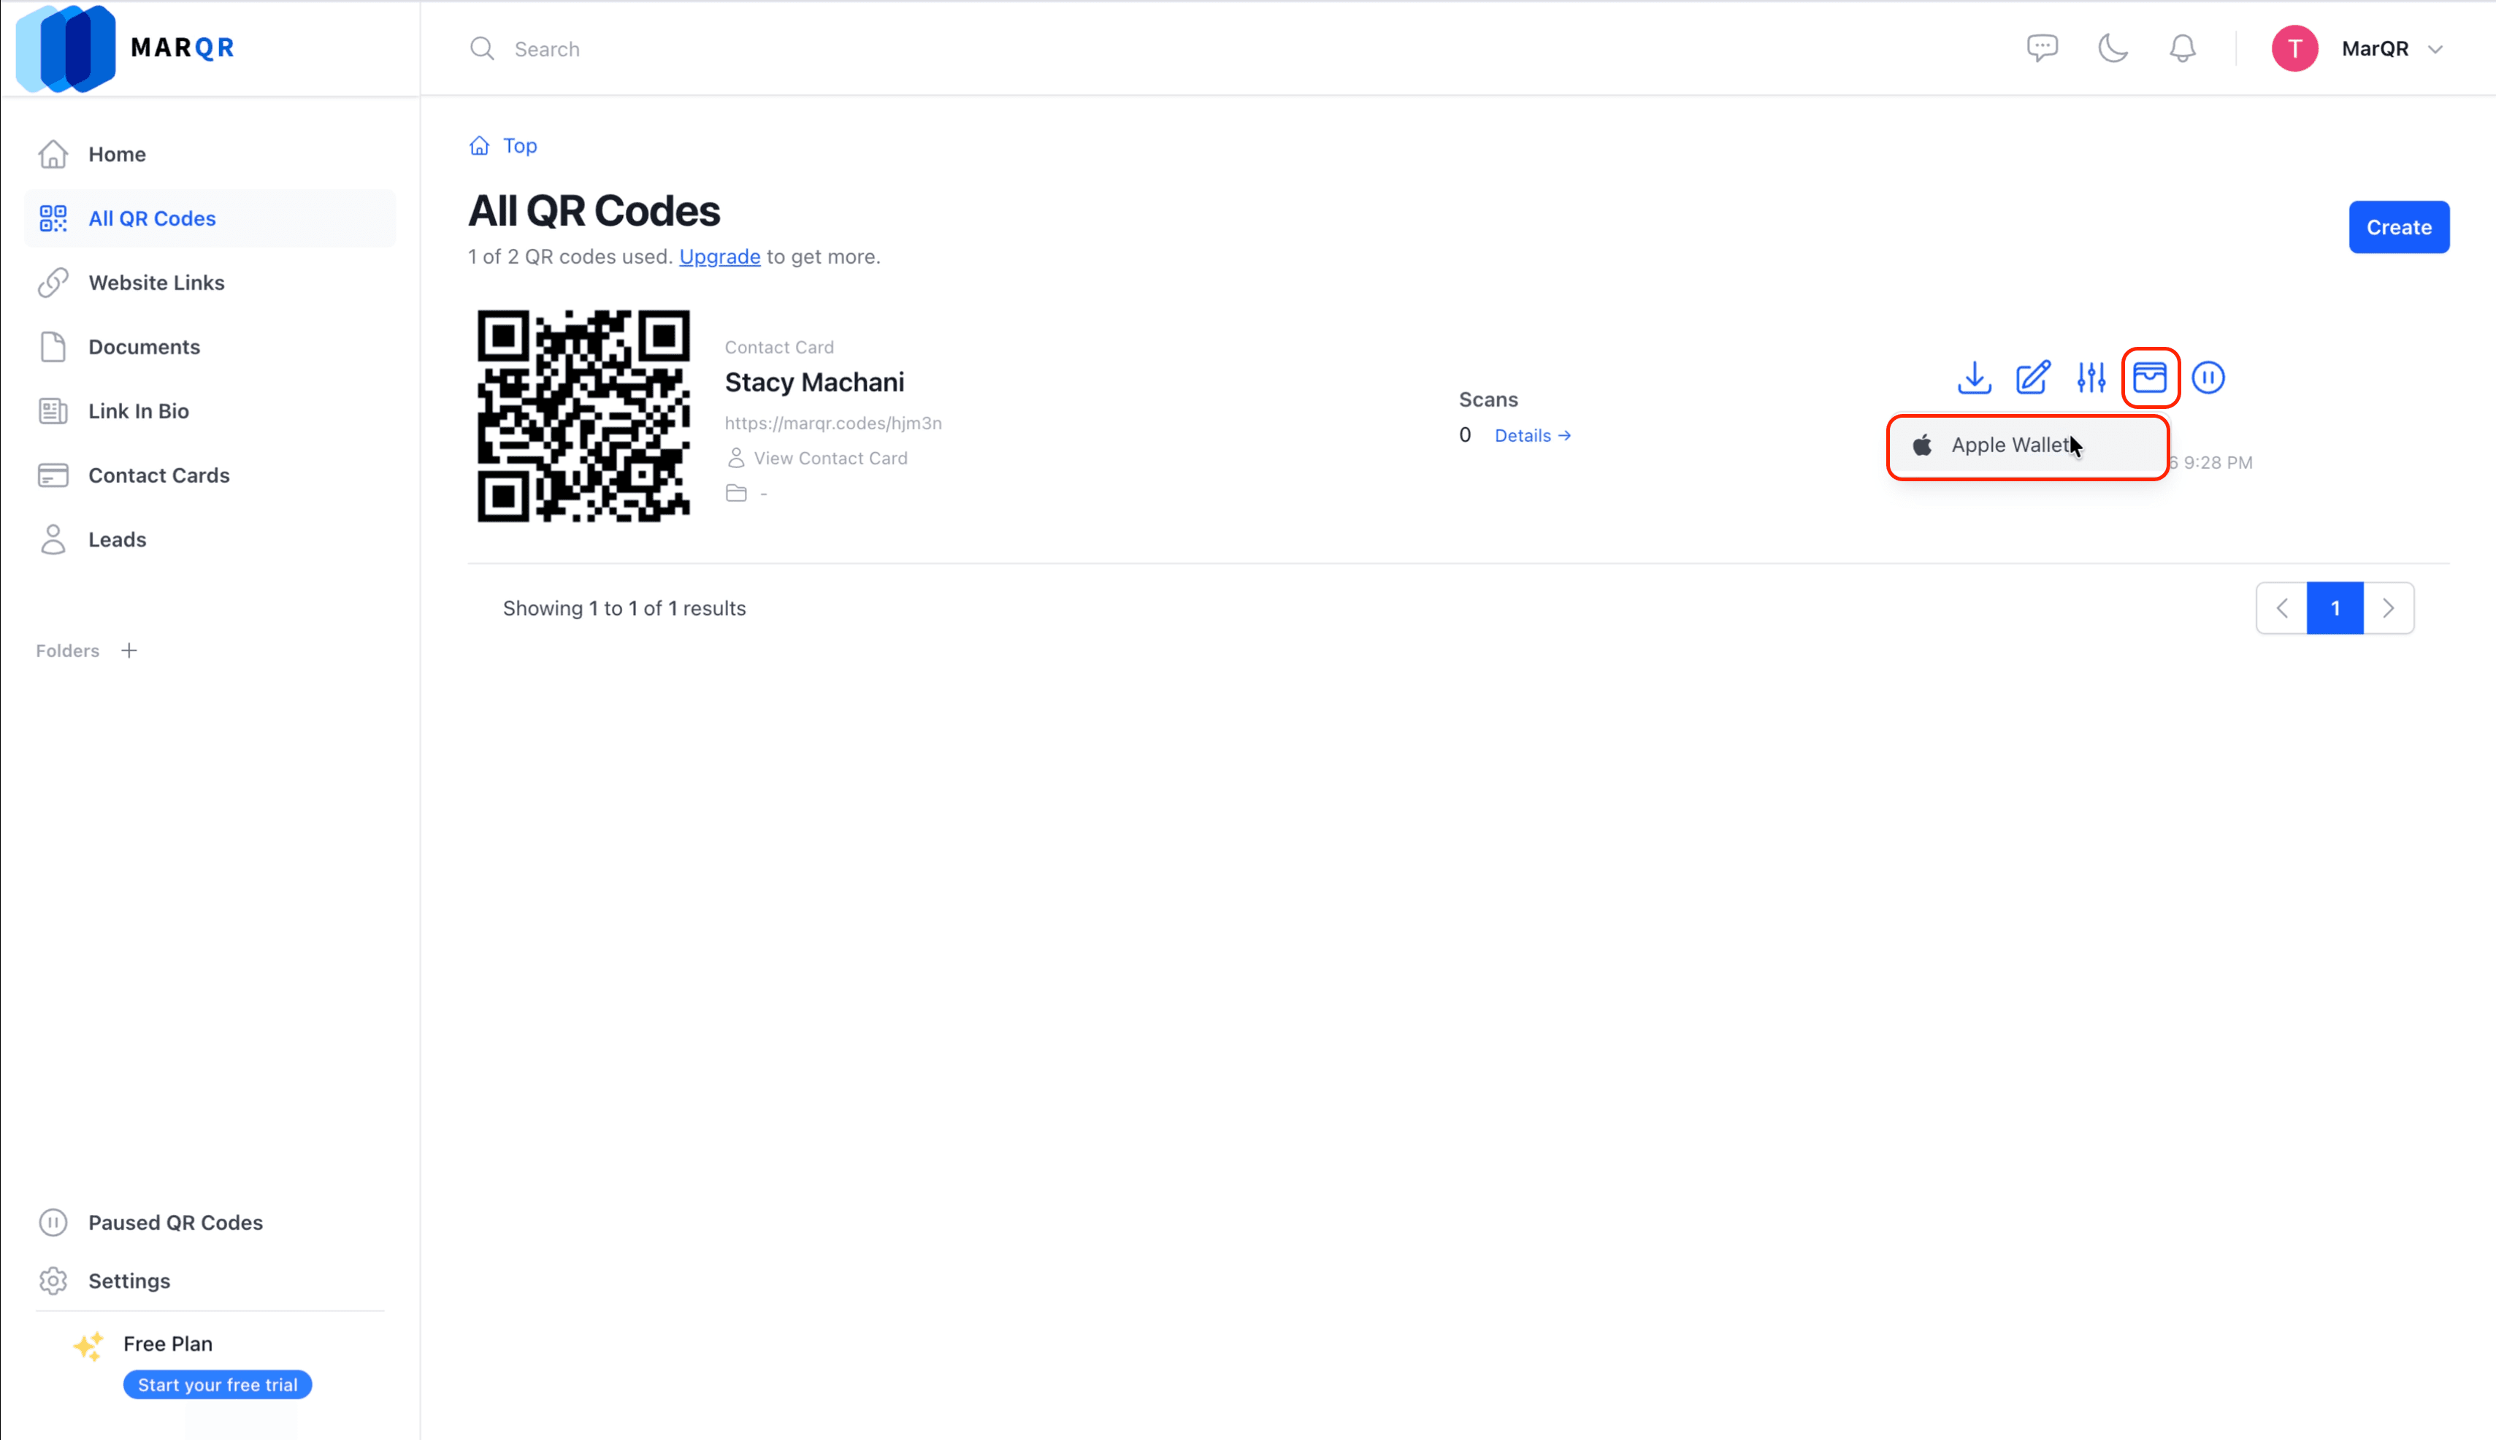
Task: Open the notifications bell
Action: (x=2181, y=47)
